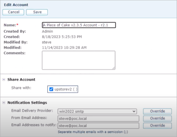Screen dimensions: 177x137
Task: Click the Notification Settings heading
Action: coord(27,103)
